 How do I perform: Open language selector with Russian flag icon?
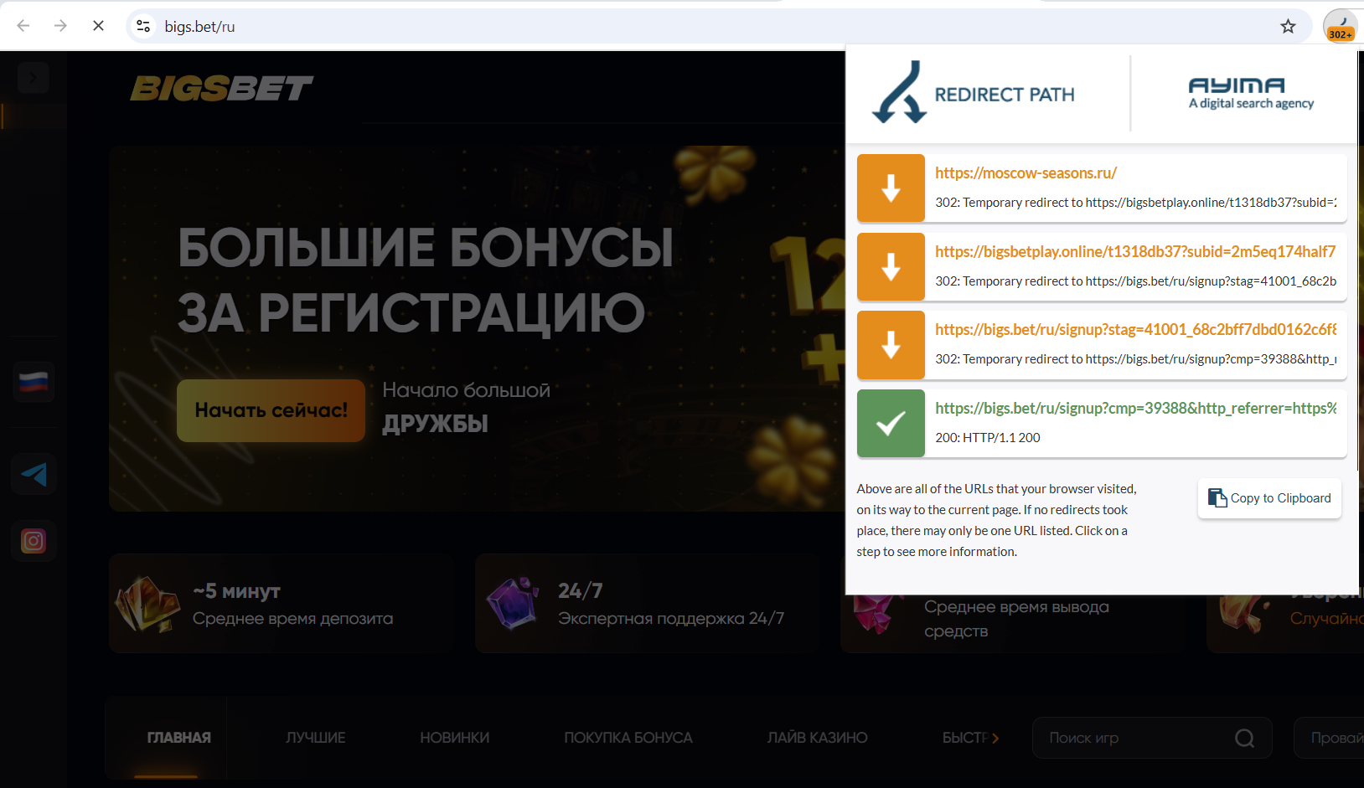click(34, 382)
